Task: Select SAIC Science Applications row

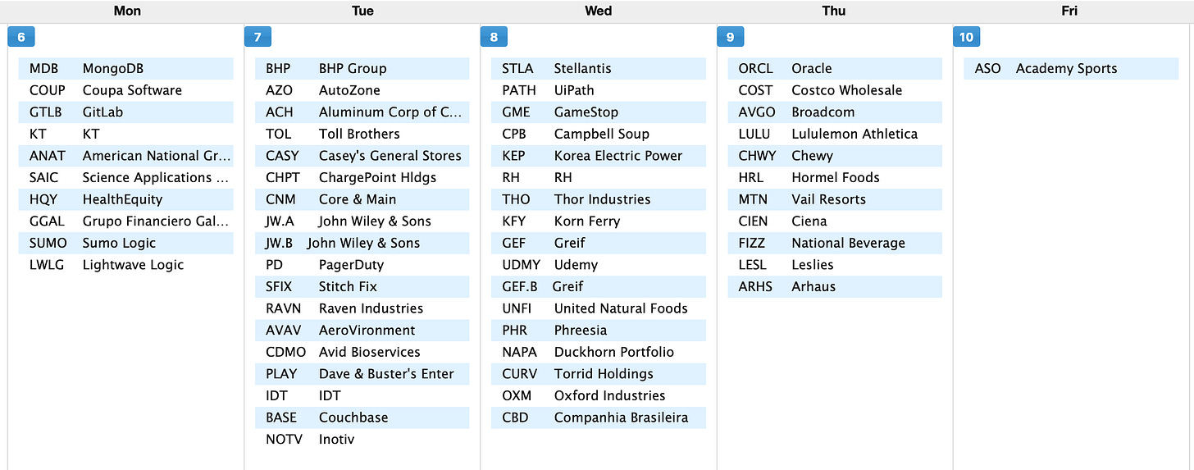Action: 126,177
